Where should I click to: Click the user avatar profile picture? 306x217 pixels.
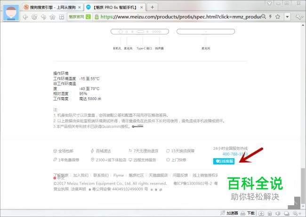[x=11, y=13]
